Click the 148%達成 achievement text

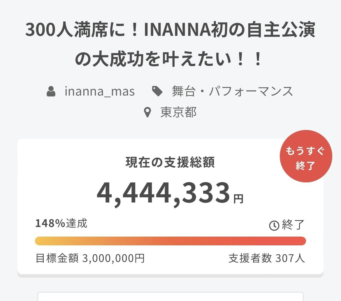pos(61,223)
